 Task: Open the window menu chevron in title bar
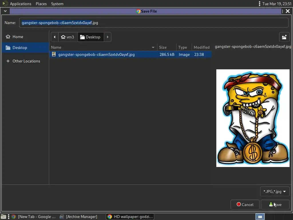(x=5, y=11)
